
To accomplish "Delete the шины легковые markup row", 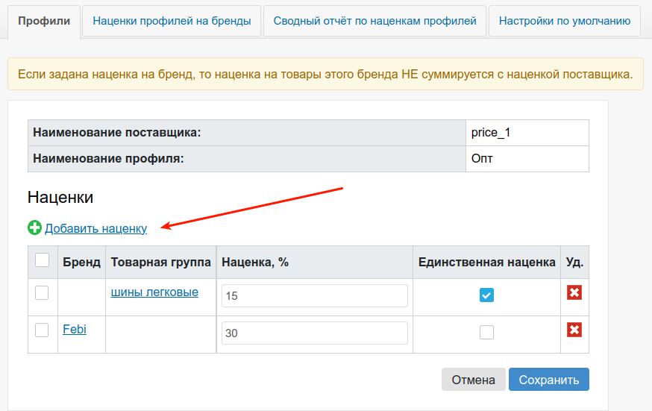I will 574,292.
